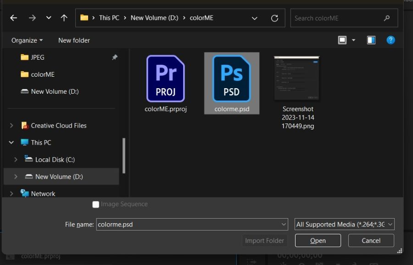Open the view options dropdown arrow

point(353,40)
